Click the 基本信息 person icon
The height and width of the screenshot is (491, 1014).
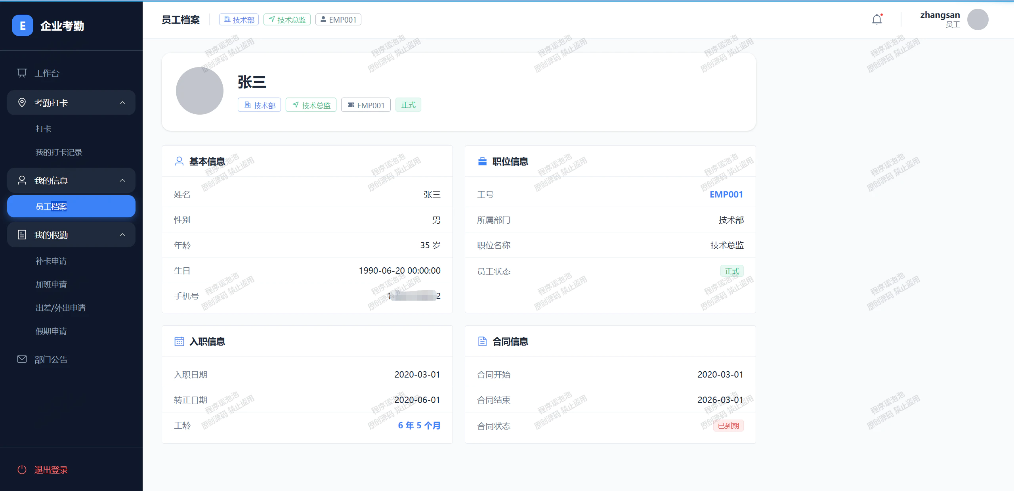click(x=180, y=161)
